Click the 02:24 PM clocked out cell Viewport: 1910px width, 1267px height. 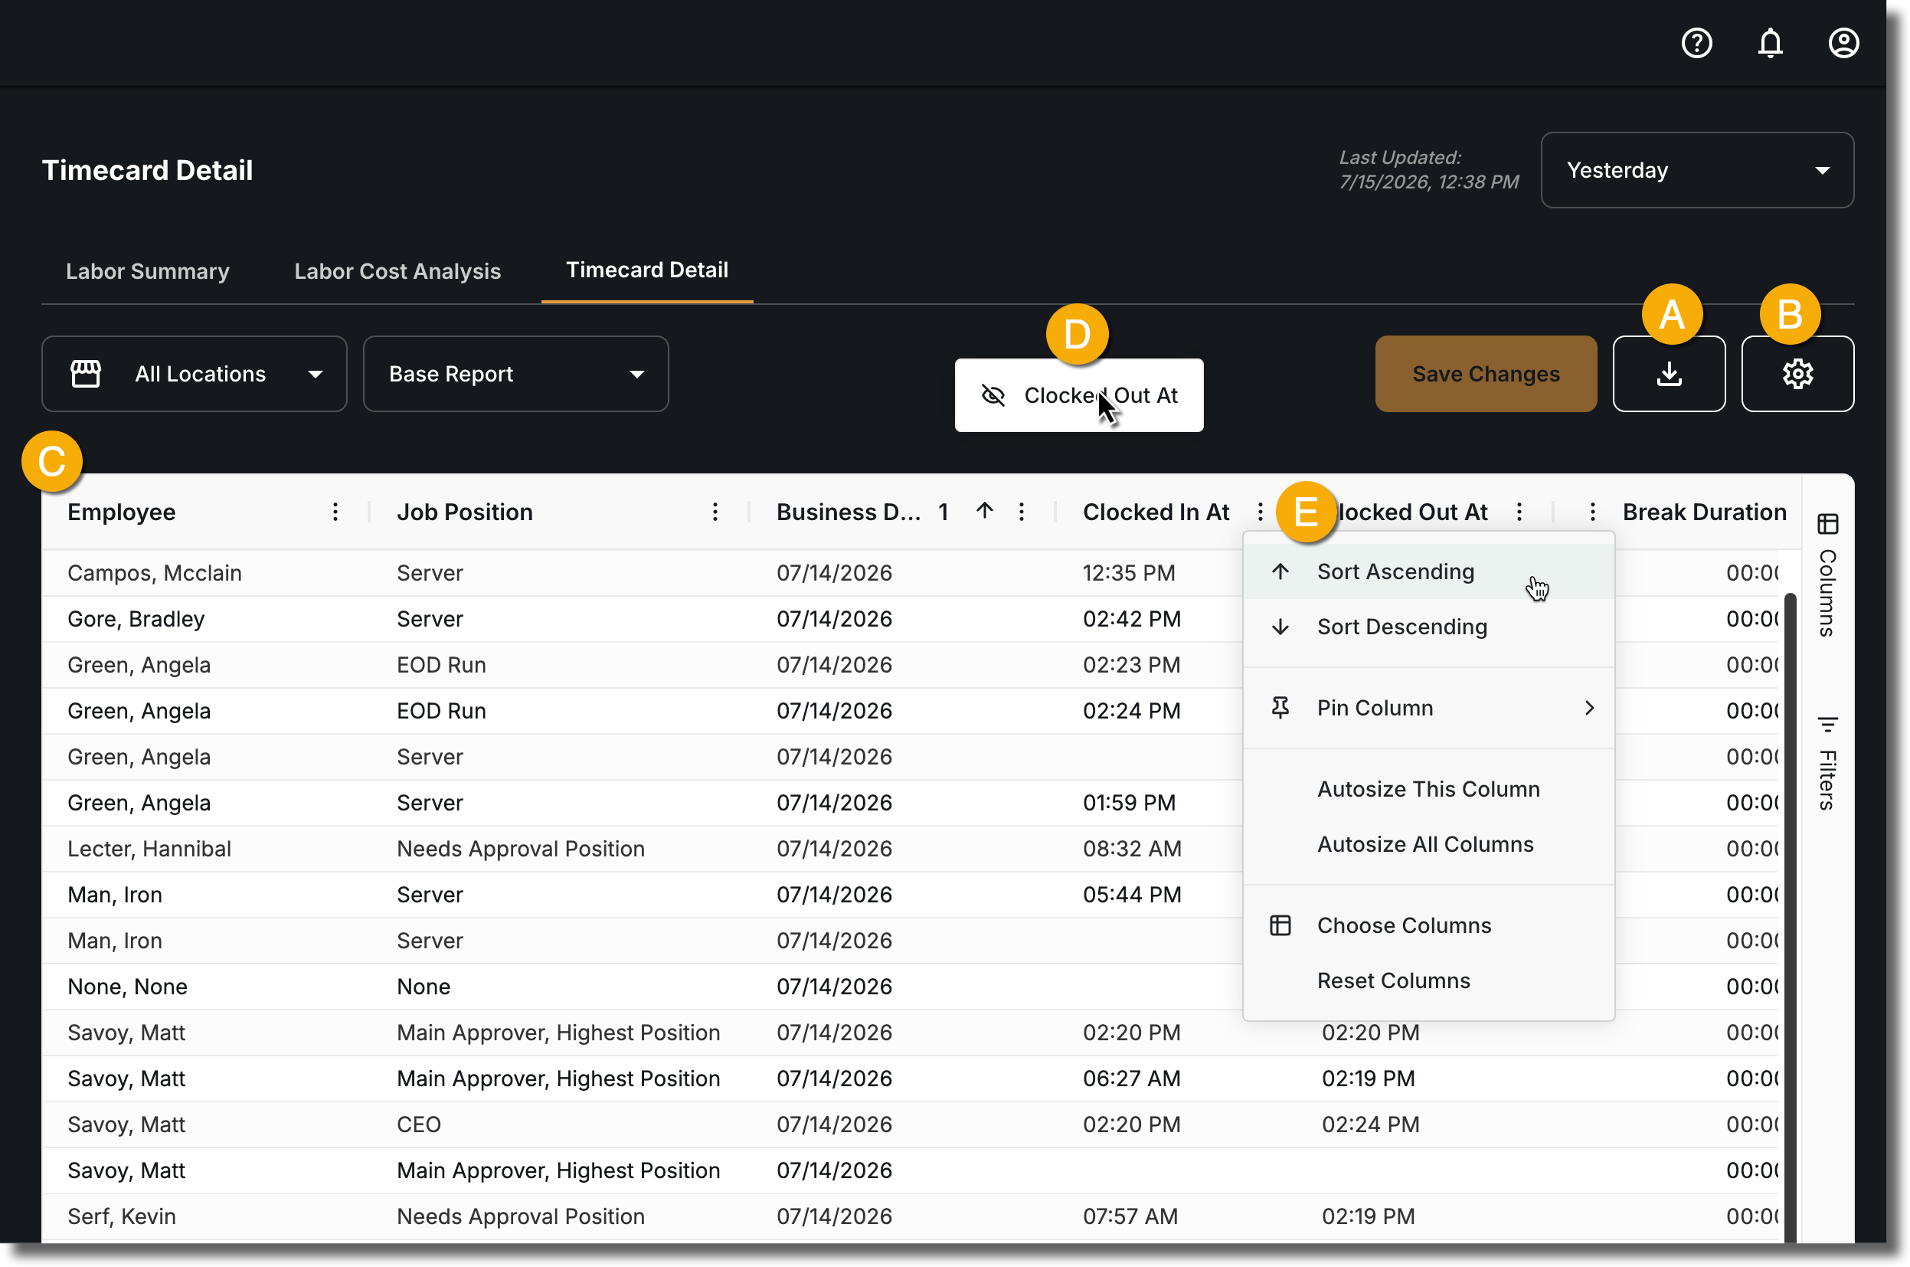pyautogui.click(x=1370, y=1124)
